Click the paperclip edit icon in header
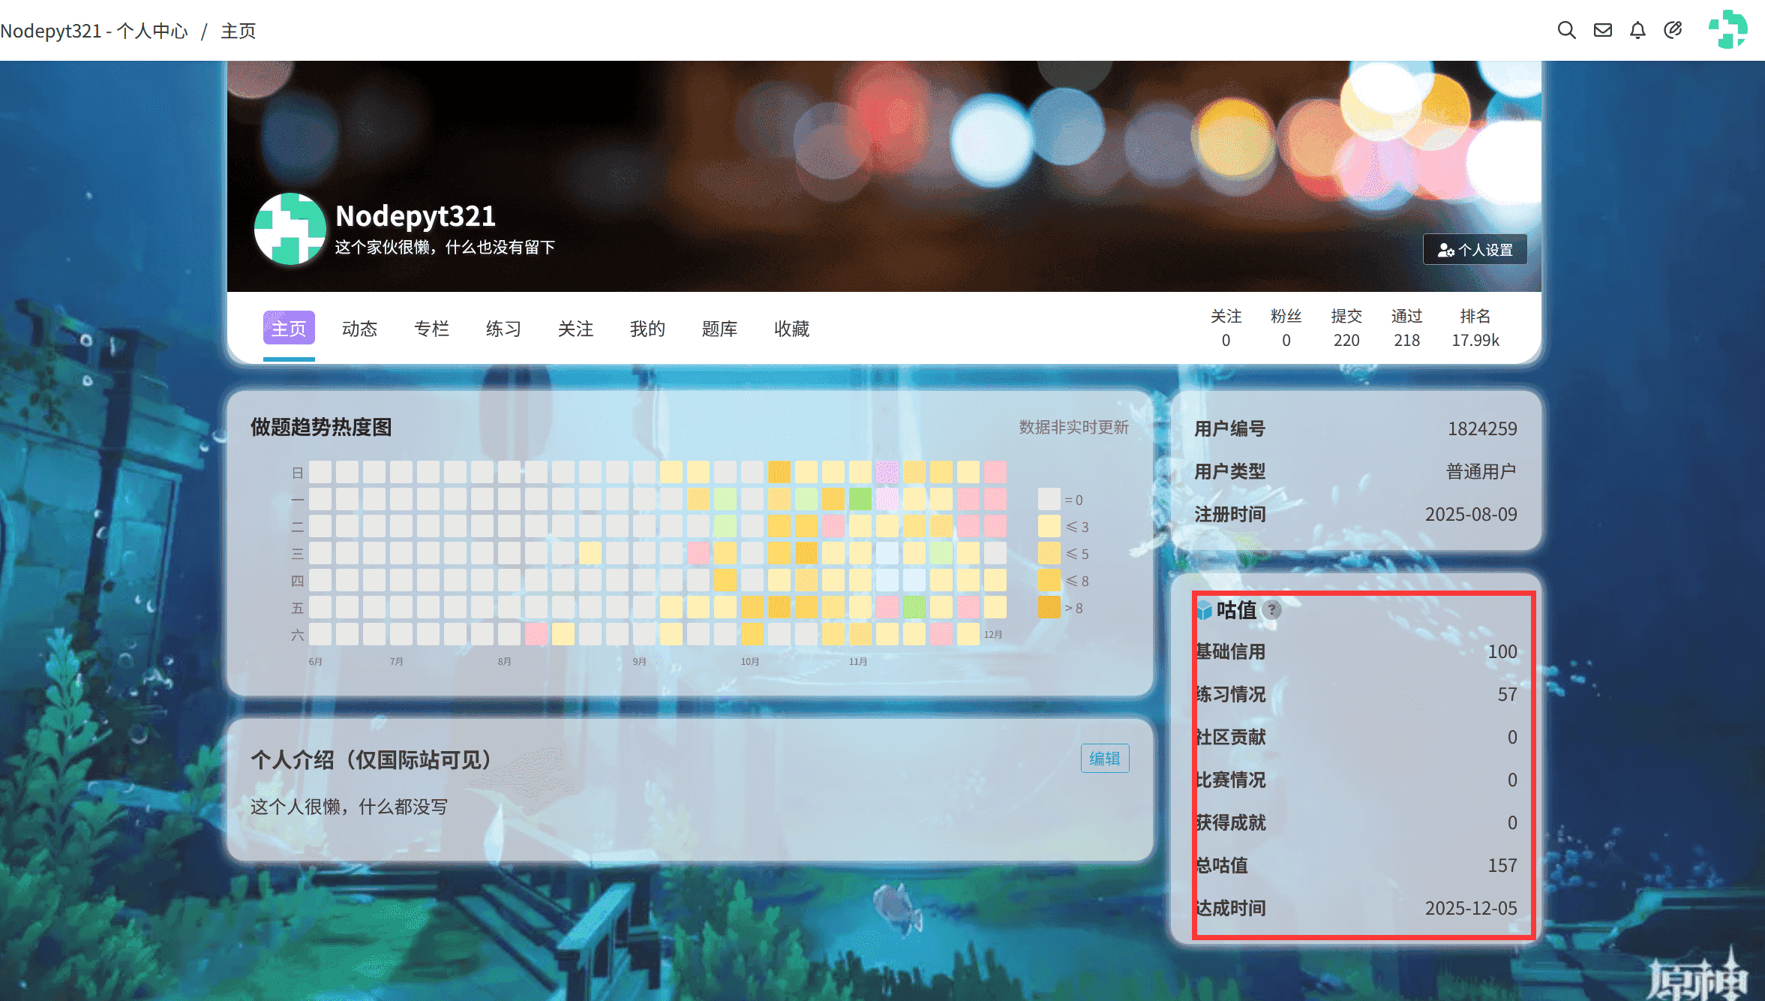 pos(1673,30)
